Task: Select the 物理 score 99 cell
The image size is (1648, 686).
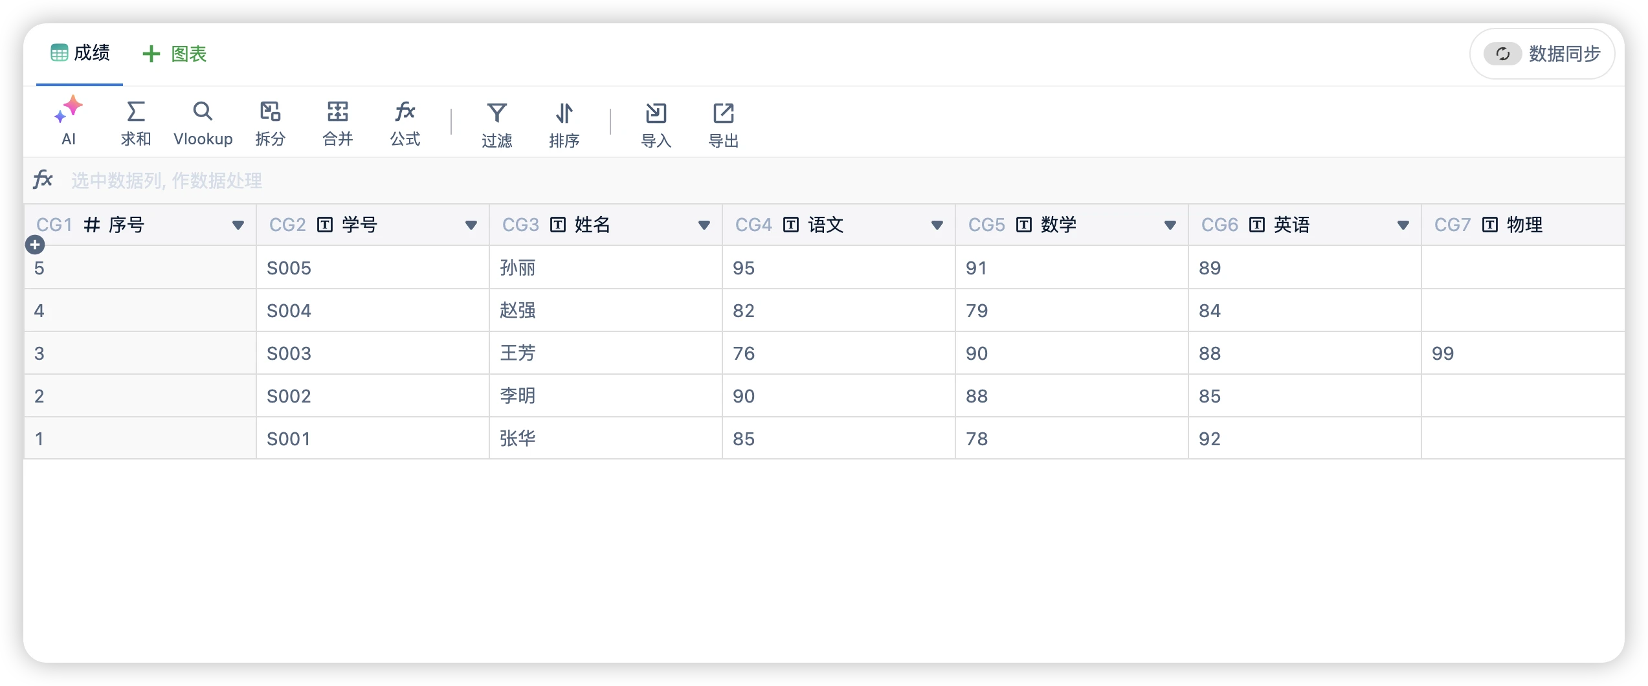Action: click(1522, 353)
